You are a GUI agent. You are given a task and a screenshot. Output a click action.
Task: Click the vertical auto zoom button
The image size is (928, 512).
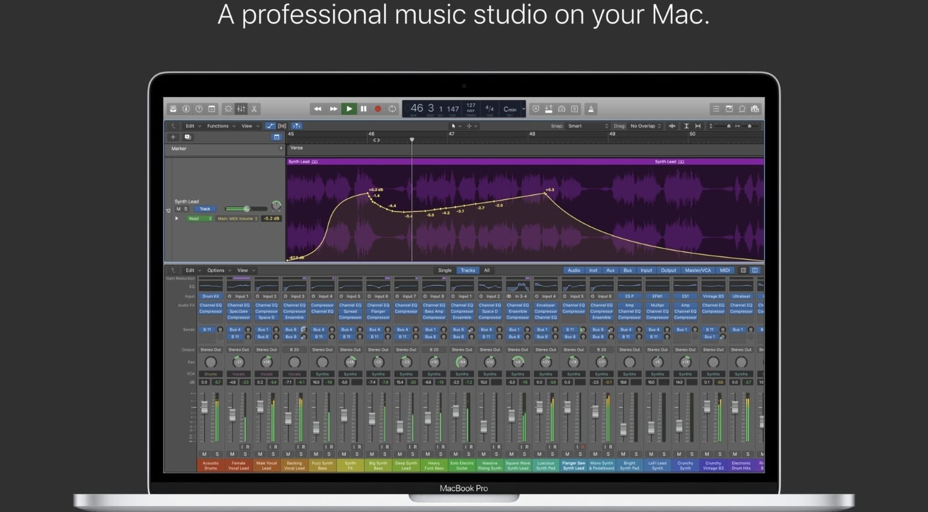tap(686, 126)
